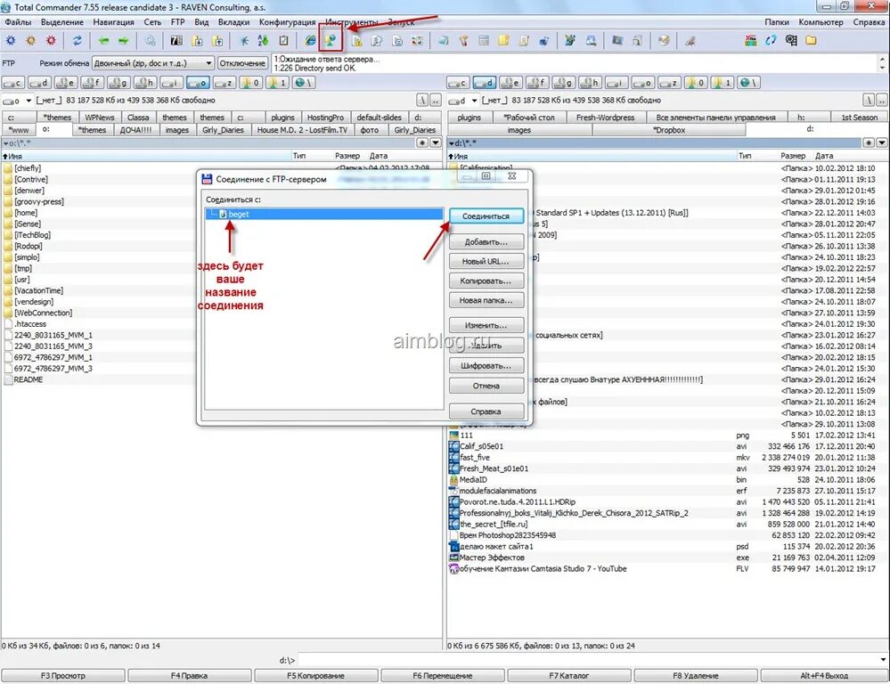Open the Сеть menu
890x684 pixels.
(x=152, y=22)
